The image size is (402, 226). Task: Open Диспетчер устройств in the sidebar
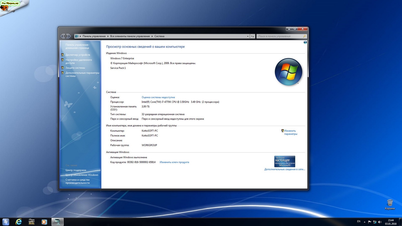pos(78,55)
